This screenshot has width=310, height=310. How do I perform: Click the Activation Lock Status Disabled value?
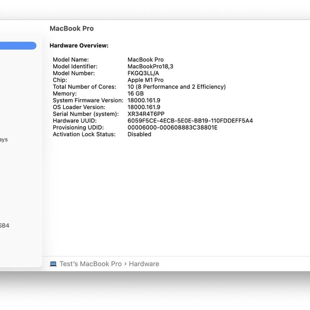pyautogui.click(x=139, y=134)
